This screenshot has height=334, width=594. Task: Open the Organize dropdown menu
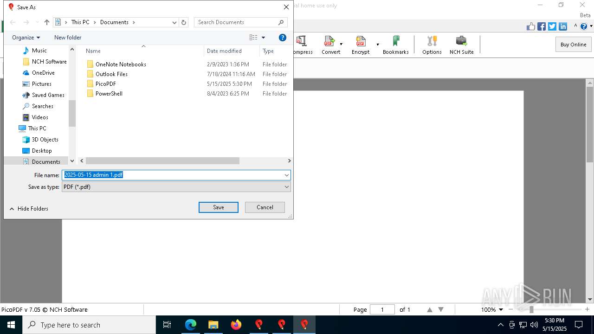click(x=26, y=38)
